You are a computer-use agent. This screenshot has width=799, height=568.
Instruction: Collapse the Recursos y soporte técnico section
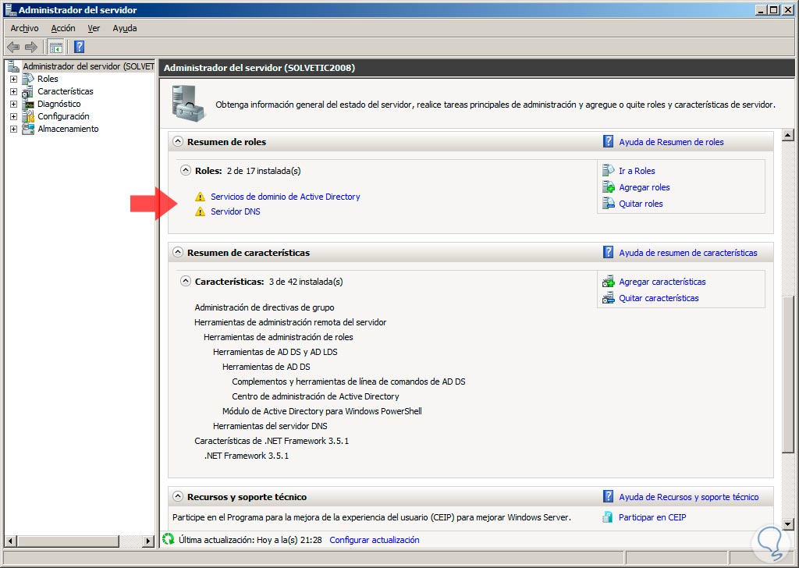[178, 496]
